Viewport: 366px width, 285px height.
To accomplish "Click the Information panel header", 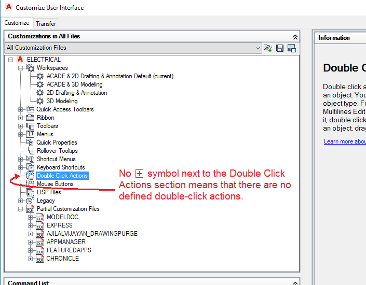I will 341,38.
